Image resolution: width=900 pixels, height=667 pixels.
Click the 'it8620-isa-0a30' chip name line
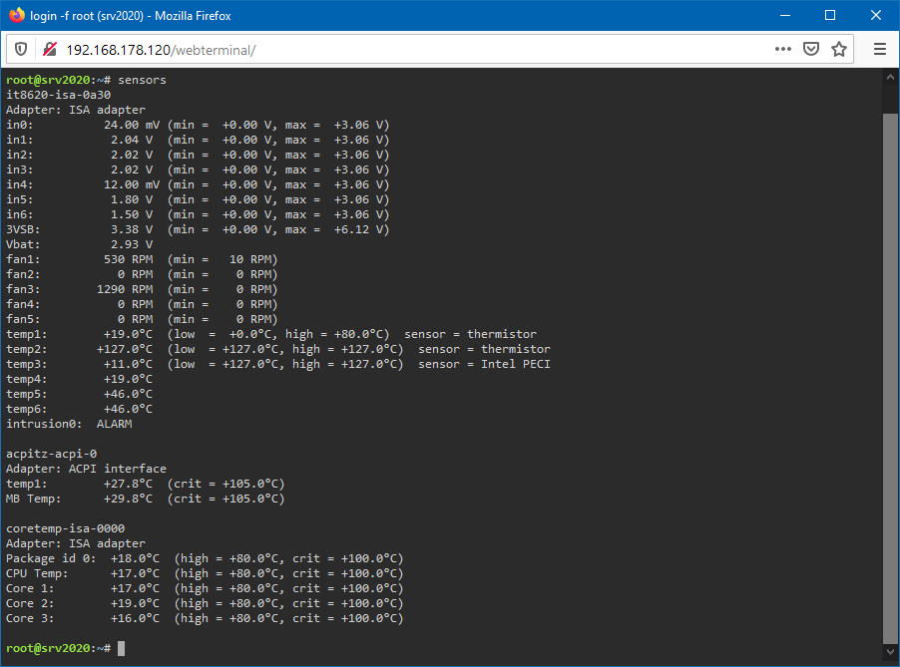(x=59, y=95)
